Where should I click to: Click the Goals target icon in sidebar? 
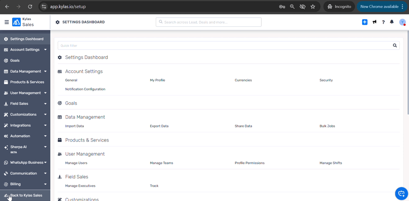(6, 60)
